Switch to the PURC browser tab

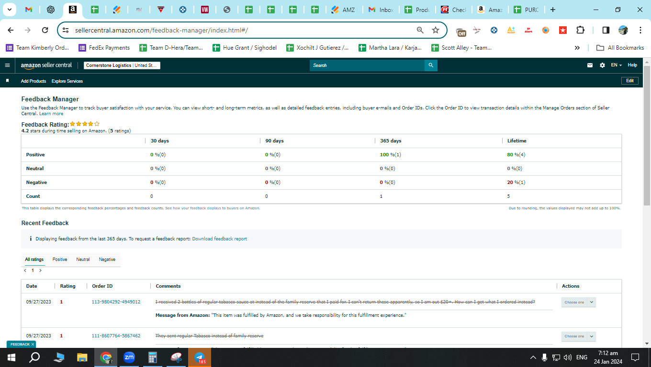pos(527,10)
